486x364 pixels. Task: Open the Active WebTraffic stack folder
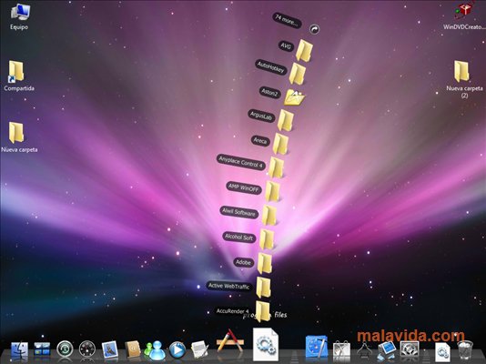pos(263,288)
